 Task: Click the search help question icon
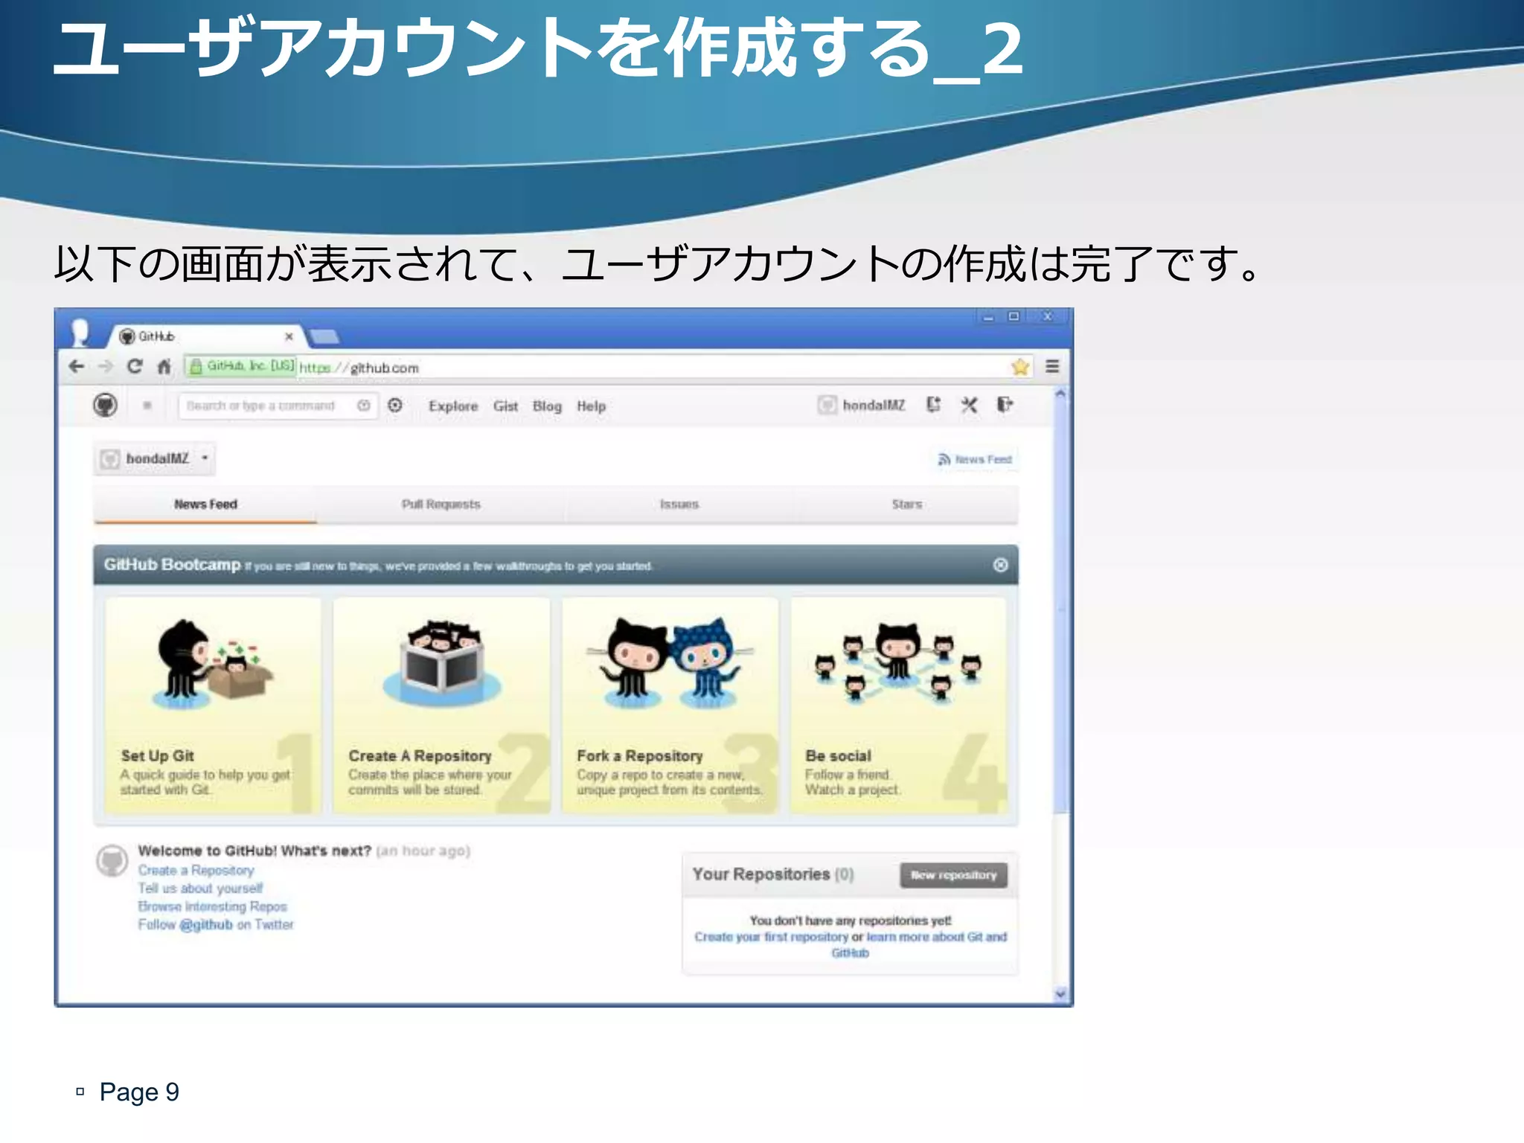pos(364,406)
